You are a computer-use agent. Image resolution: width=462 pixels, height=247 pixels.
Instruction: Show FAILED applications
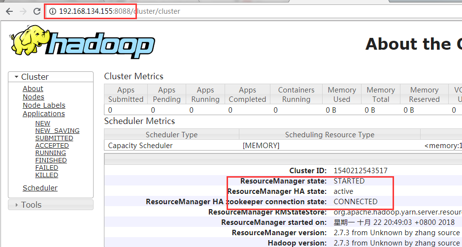[47, 167]
